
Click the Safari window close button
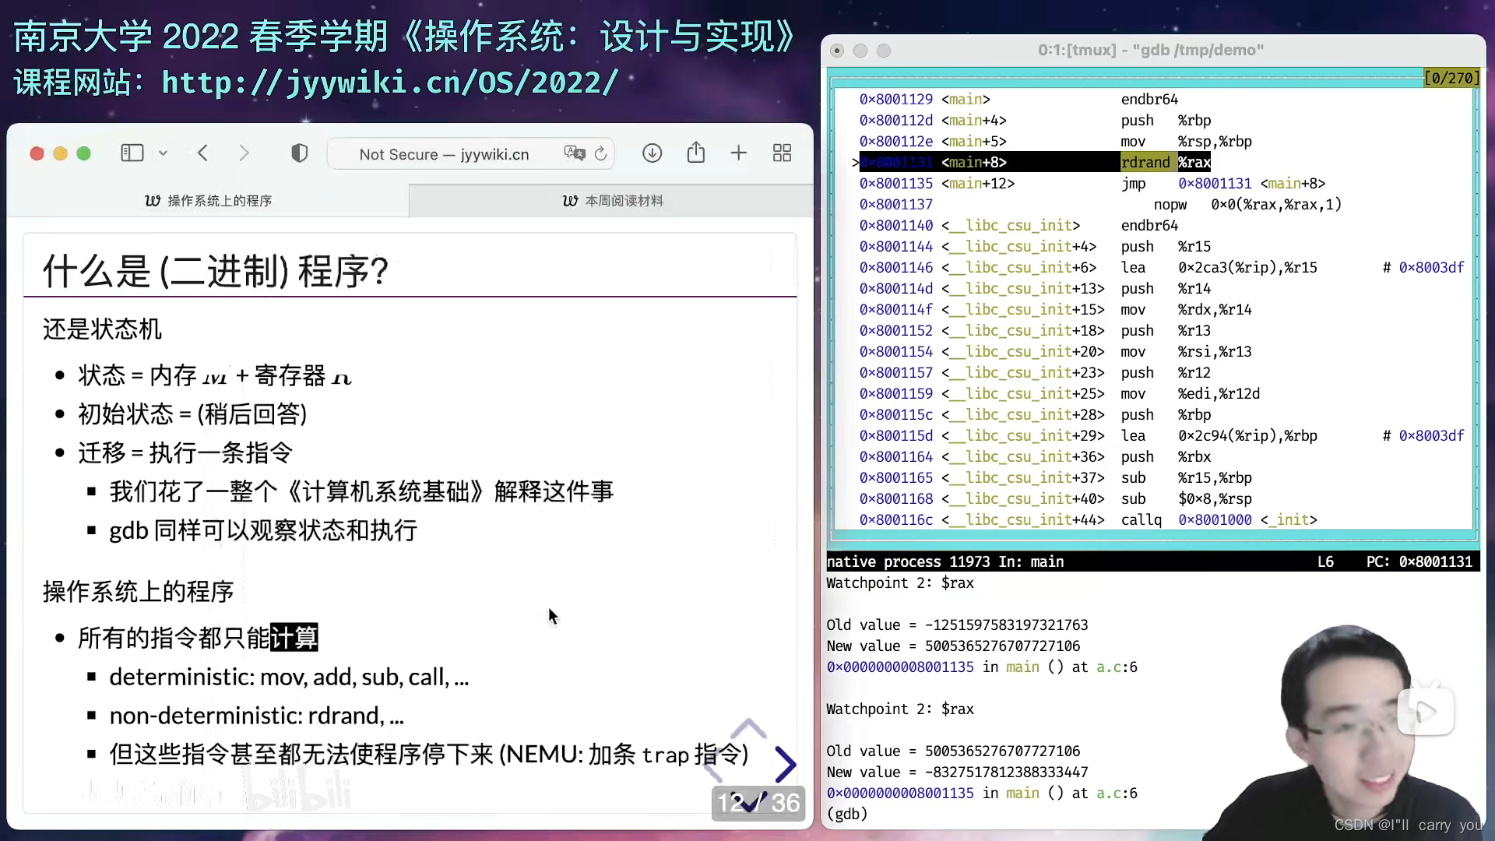[x=37, y=153]
